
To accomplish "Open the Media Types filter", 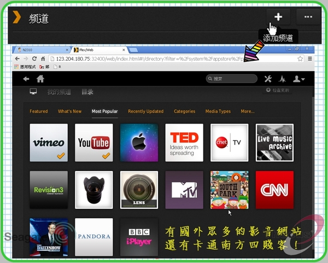I will tap(218, 112).
